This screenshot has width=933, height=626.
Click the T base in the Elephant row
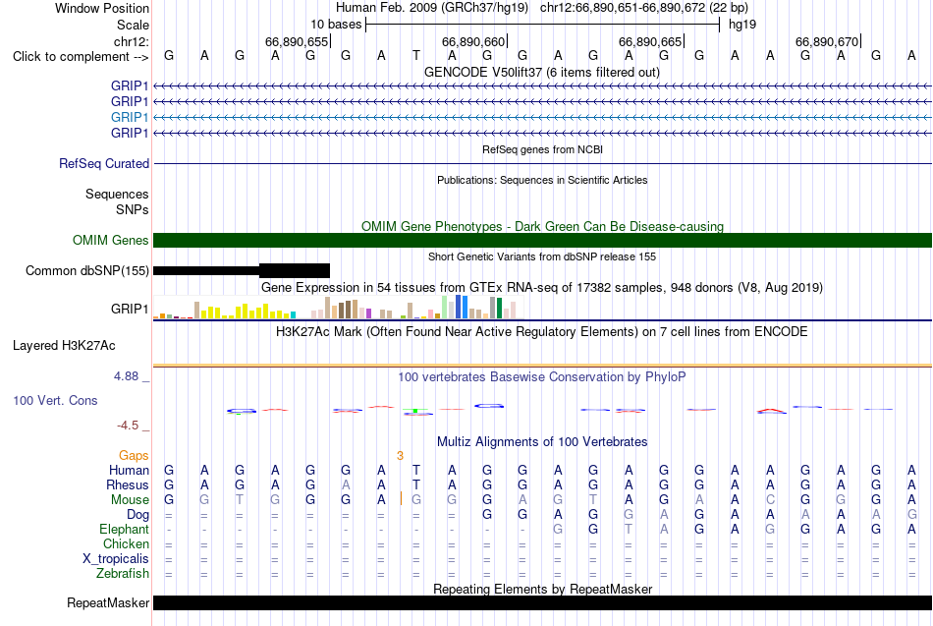629,530
